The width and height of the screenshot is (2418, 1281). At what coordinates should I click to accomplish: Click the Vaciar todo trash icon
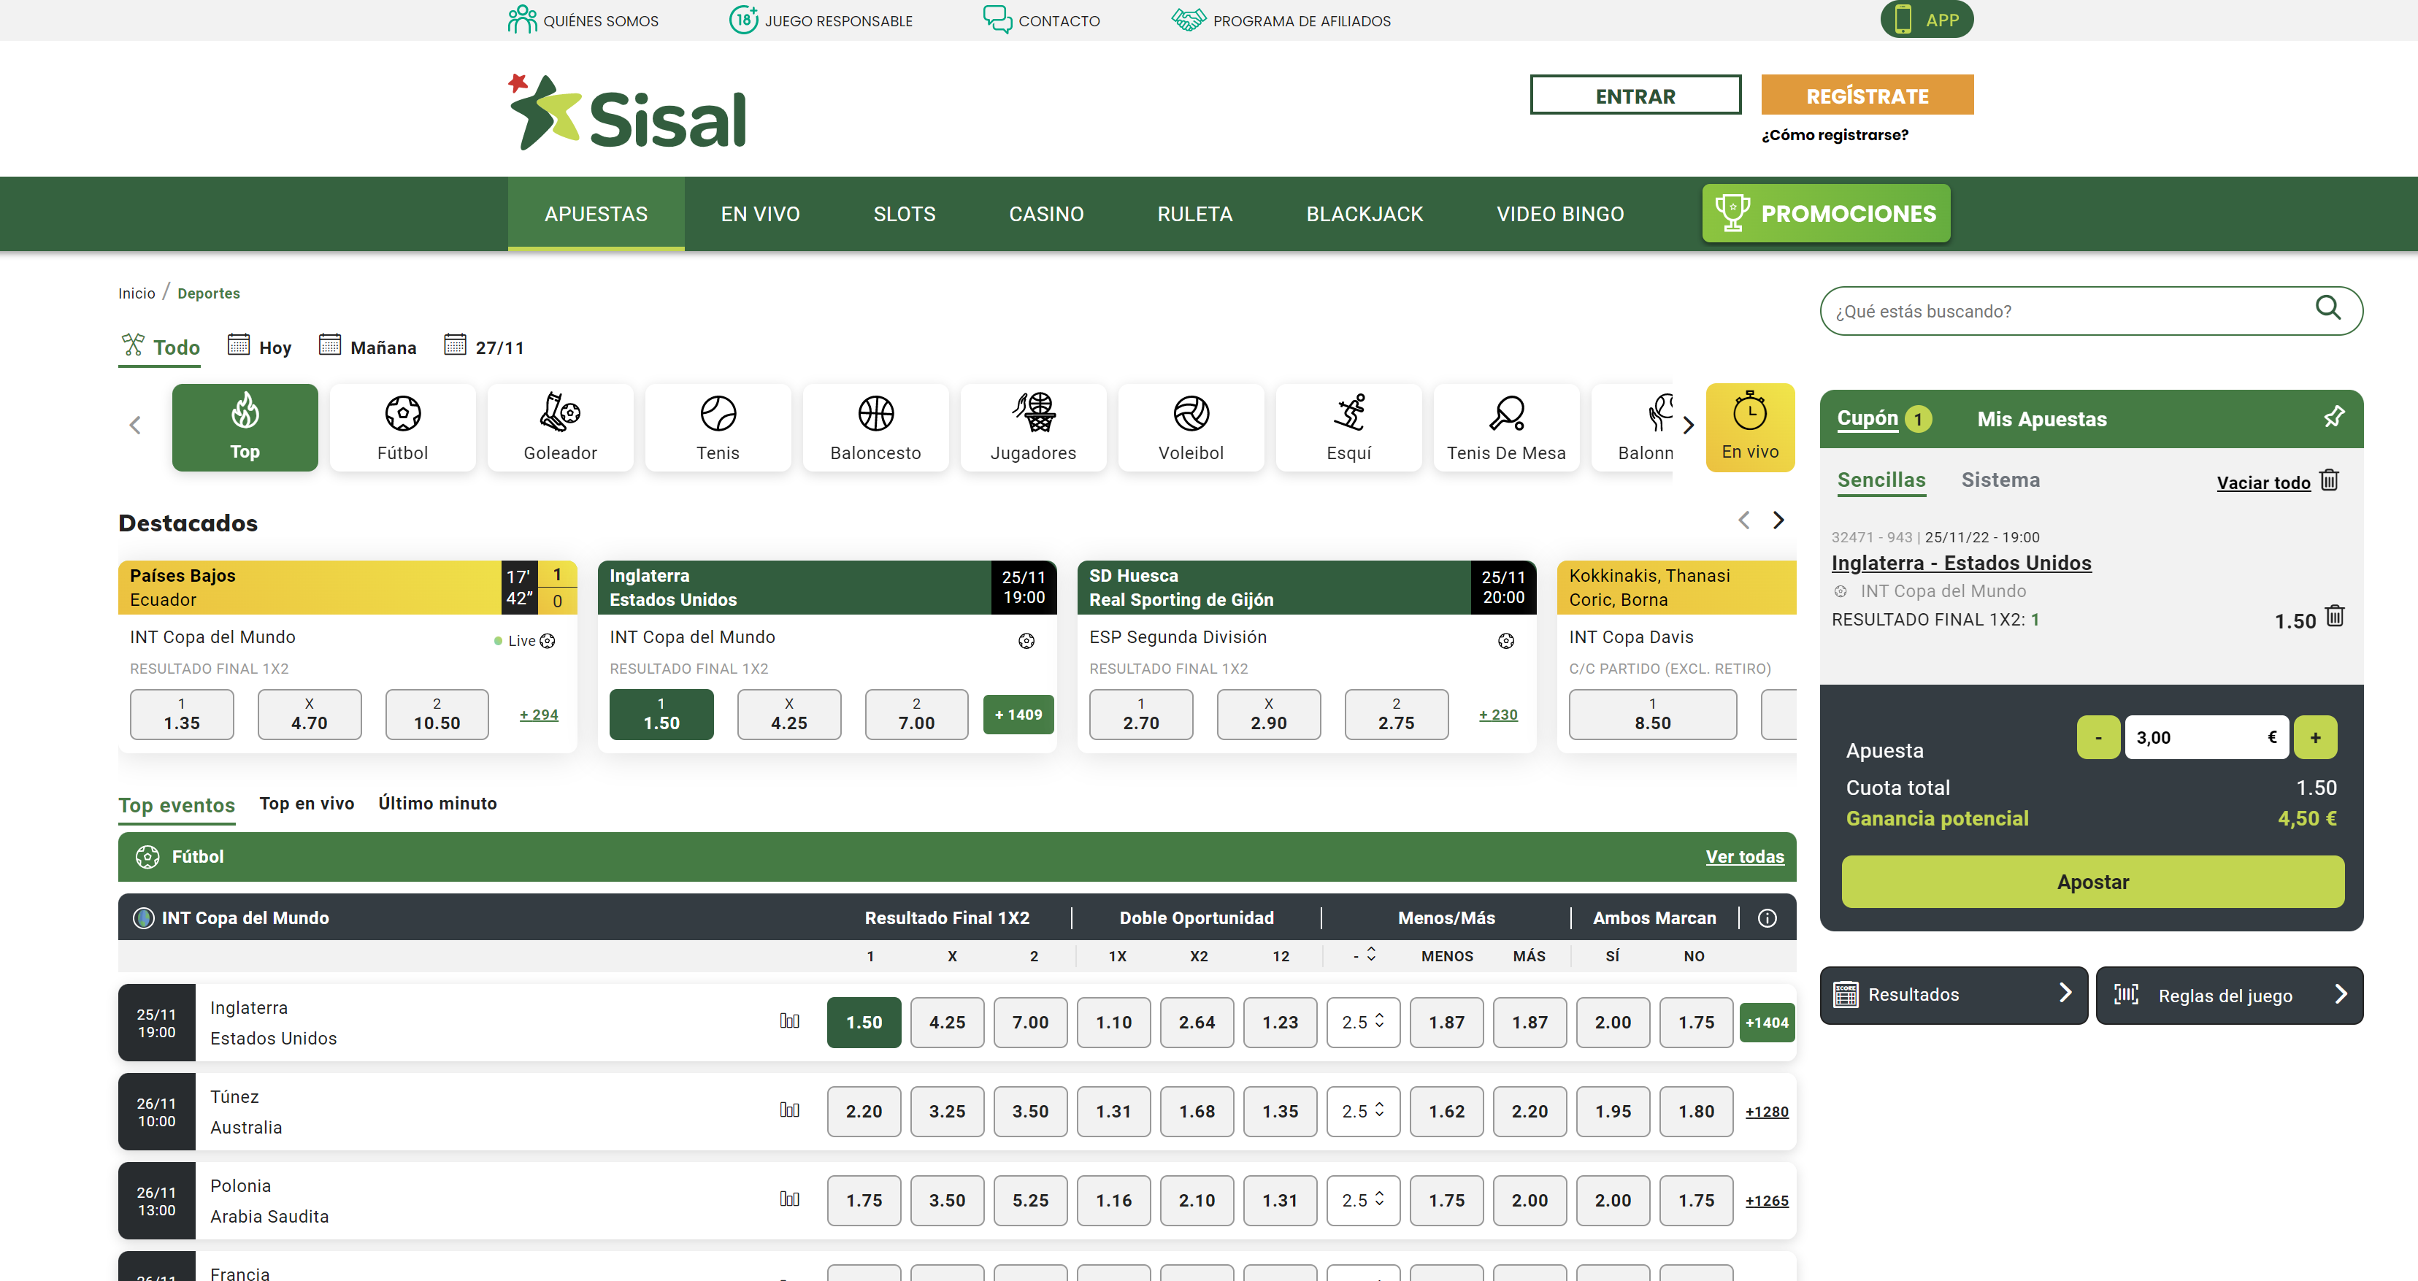click(x=2329, y=480)
